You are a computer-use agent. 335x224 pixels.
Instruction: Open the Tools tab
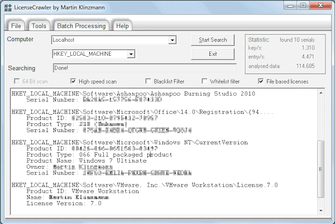click(39, 26)
